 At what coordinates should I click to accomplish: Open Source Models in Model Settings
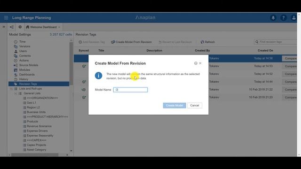click(x=29, y=65)
